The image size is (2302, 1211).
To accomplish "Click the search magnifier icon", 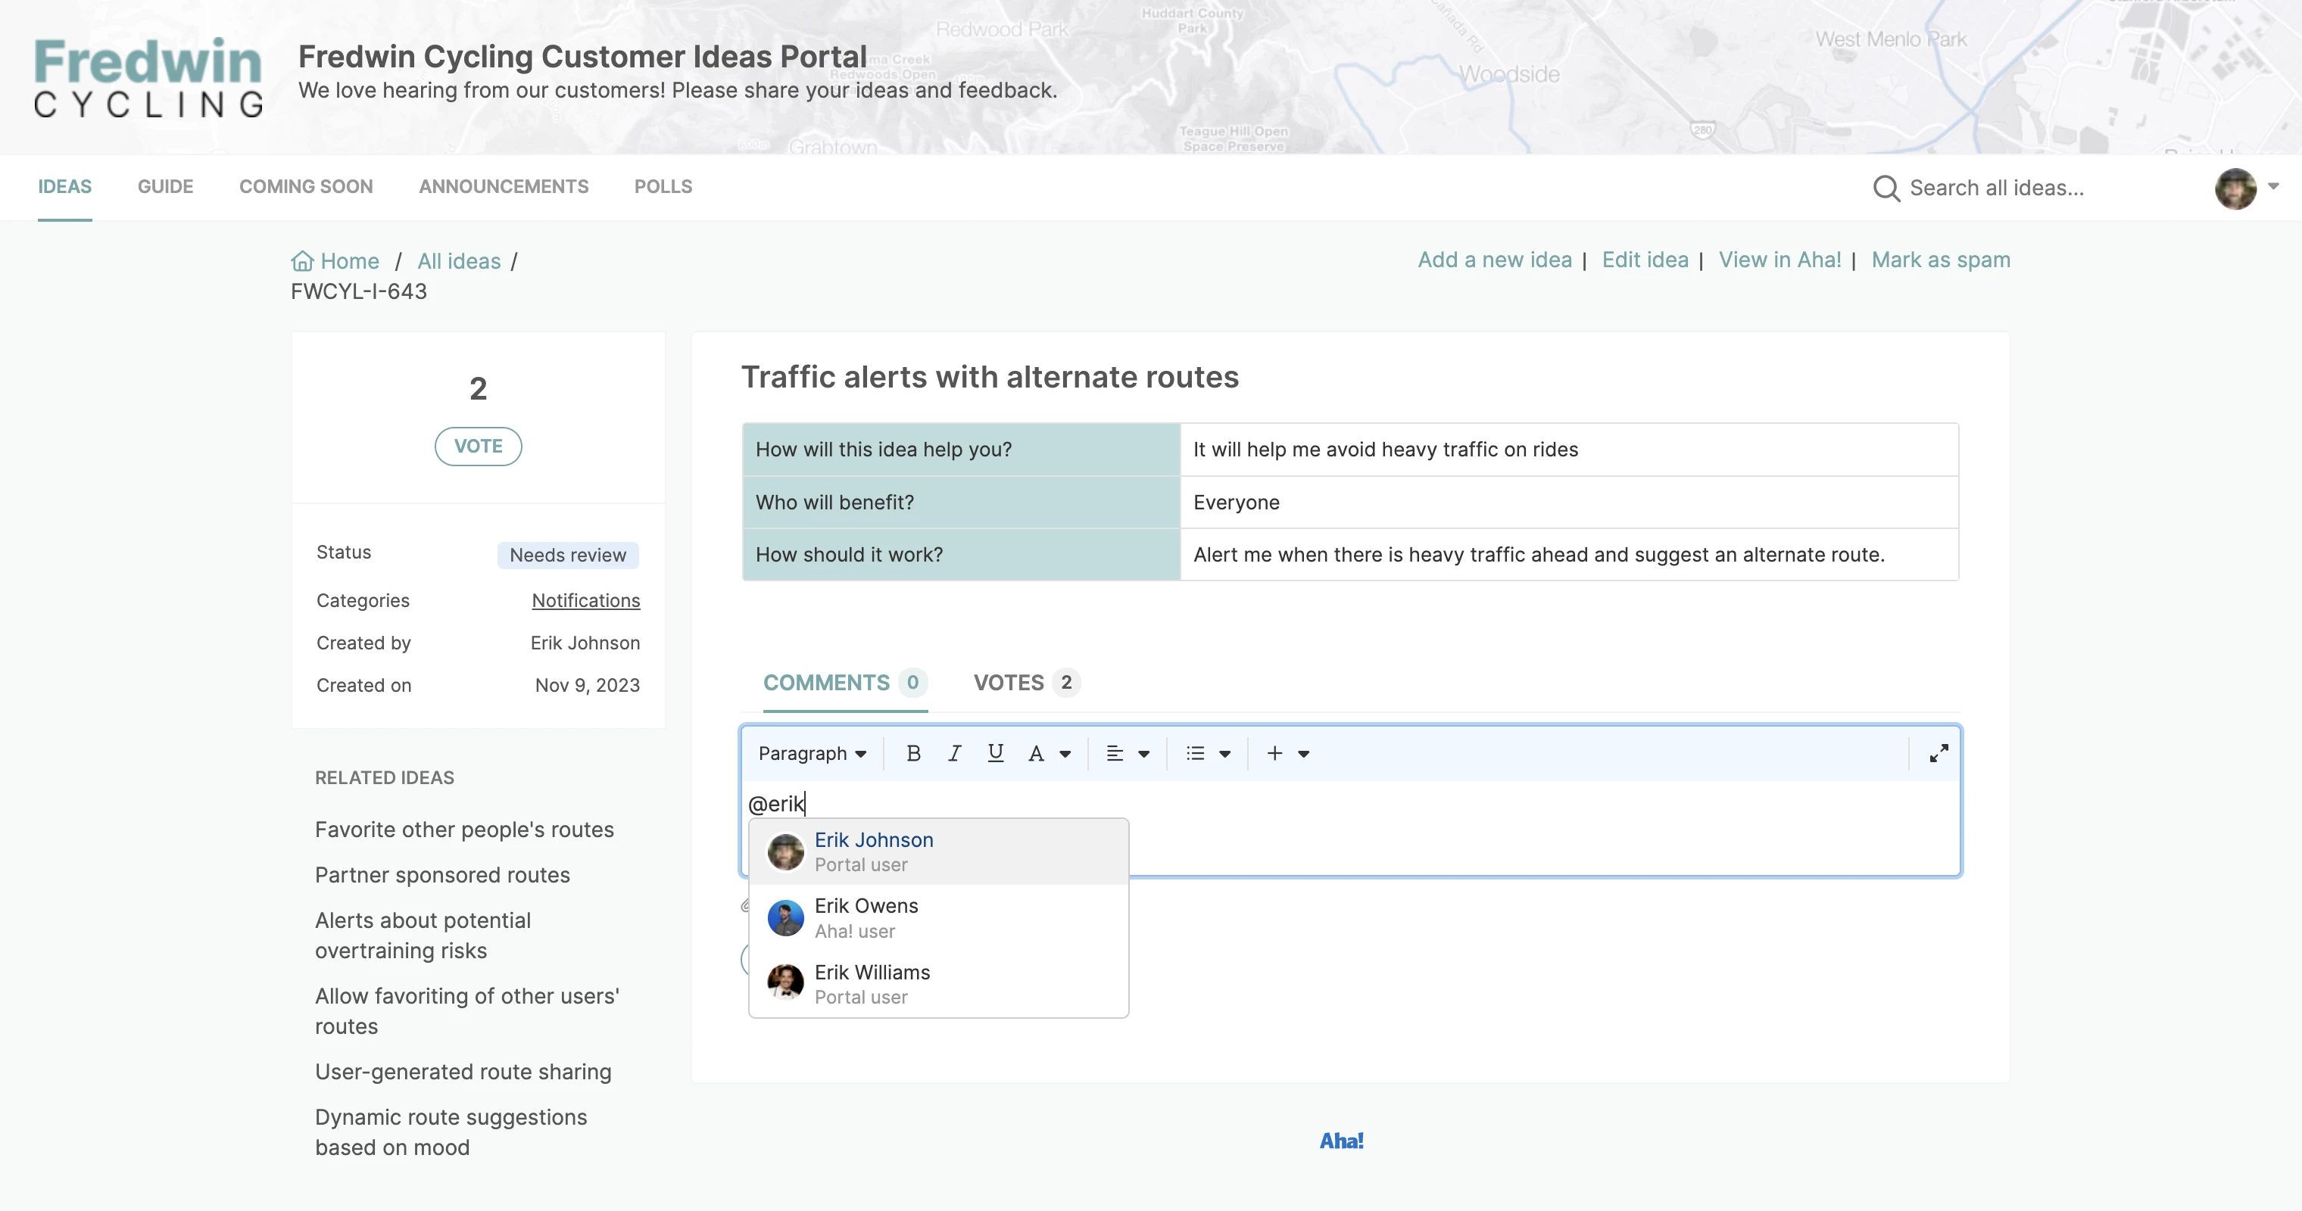I will 1886,188.
